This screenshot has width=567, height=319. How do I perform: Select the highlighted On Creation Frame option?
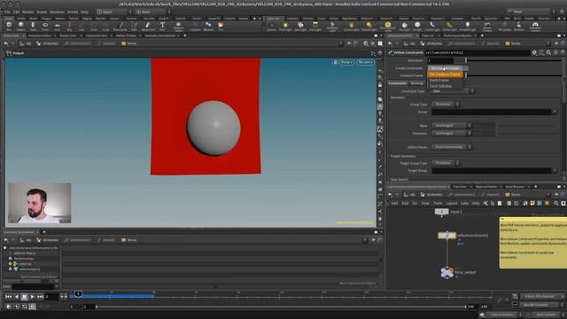click(x=445, y=74)
